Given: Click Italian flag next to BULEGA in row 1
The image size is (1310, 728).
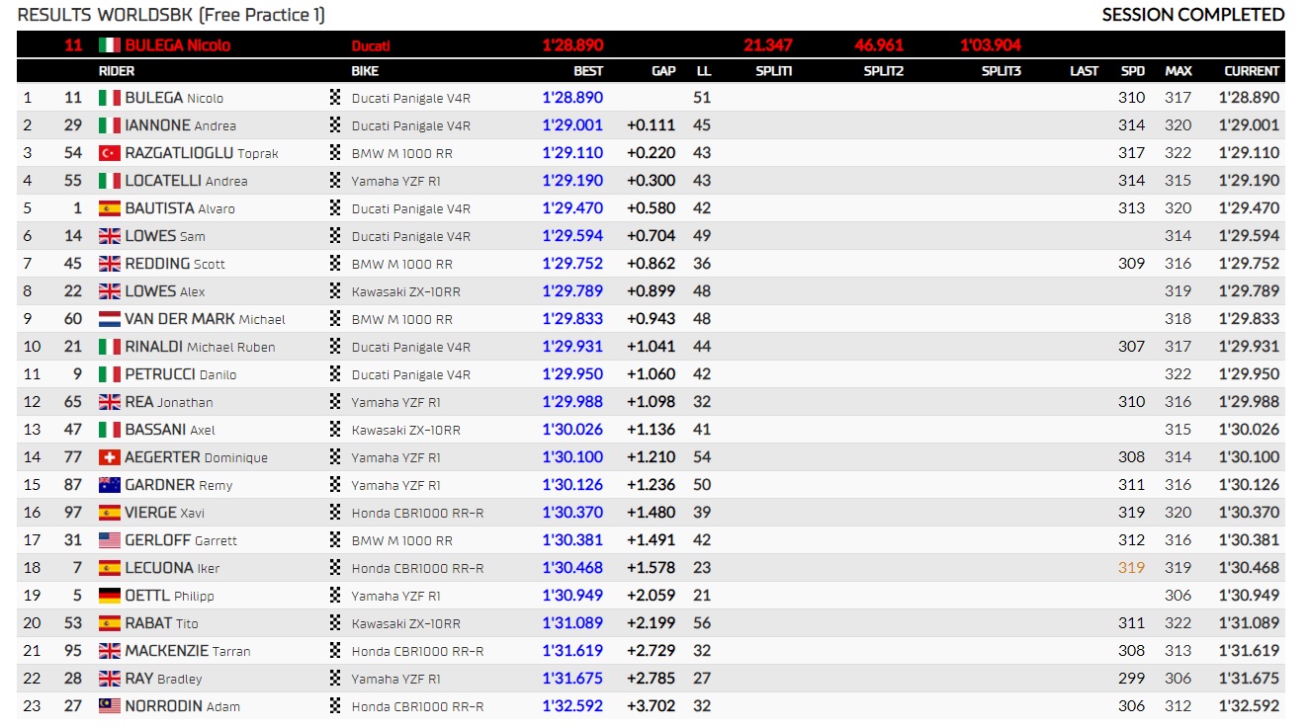Looking at the screenshot, I should [110, 98].
